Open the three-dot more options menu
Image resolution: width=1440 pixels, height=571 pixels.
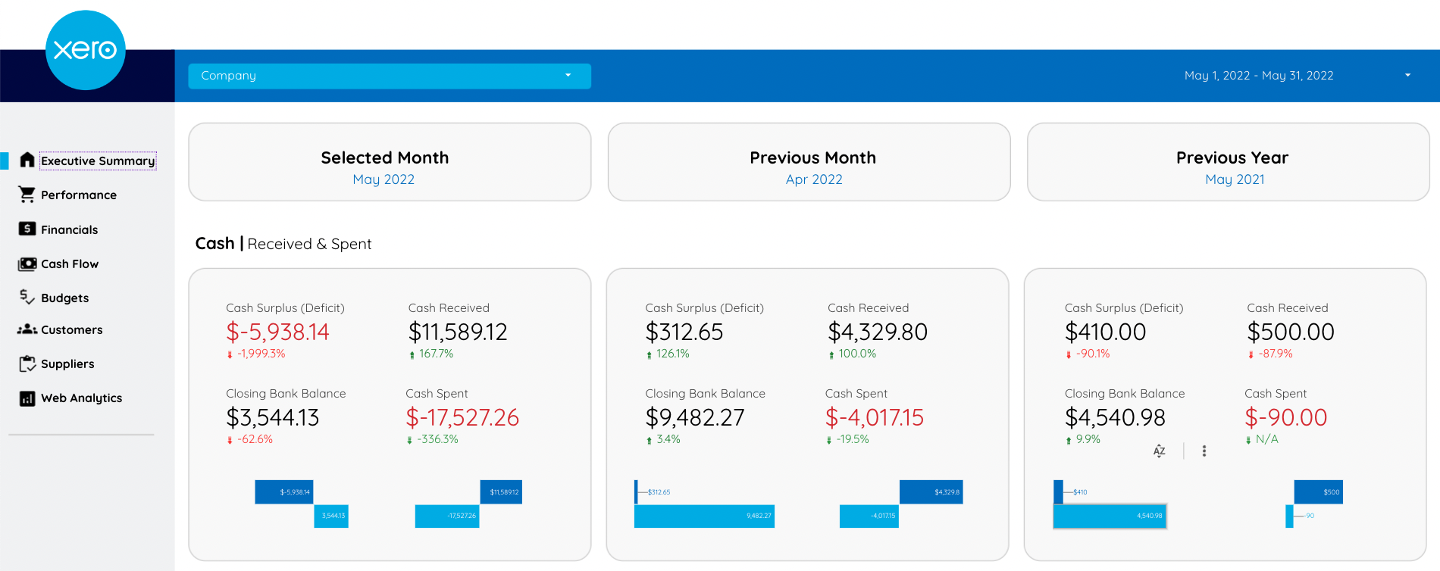click(1204, 451)
